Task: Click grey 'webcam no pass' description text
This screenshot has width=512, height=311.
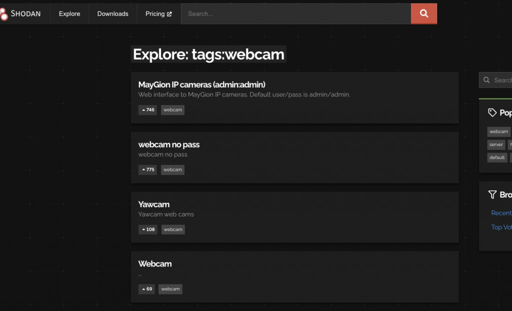Action: click(x=162, y=154)
